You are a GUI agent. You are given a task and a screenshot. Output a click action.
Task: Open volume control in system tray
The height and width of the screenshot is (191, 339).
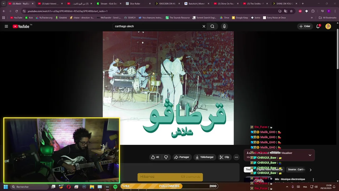[x=316, y=187]
